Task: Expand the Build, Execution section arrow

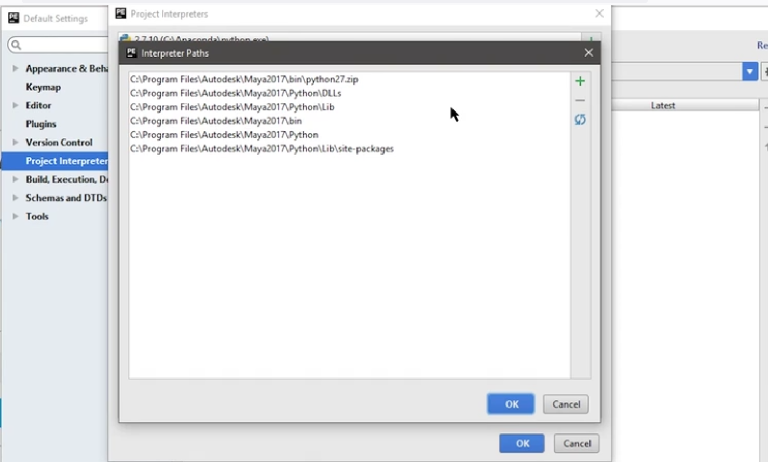Action: [15, 179]
